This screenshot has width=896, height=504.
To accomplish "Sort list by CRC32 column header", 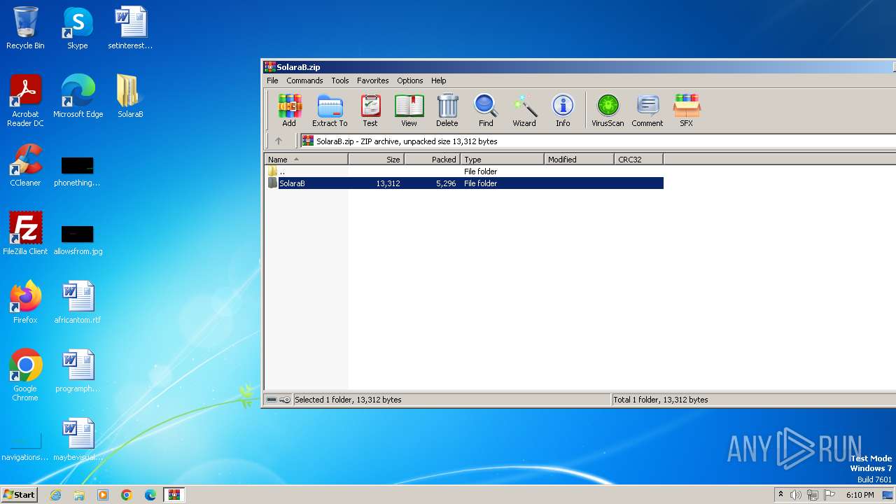I will (638, 160).
